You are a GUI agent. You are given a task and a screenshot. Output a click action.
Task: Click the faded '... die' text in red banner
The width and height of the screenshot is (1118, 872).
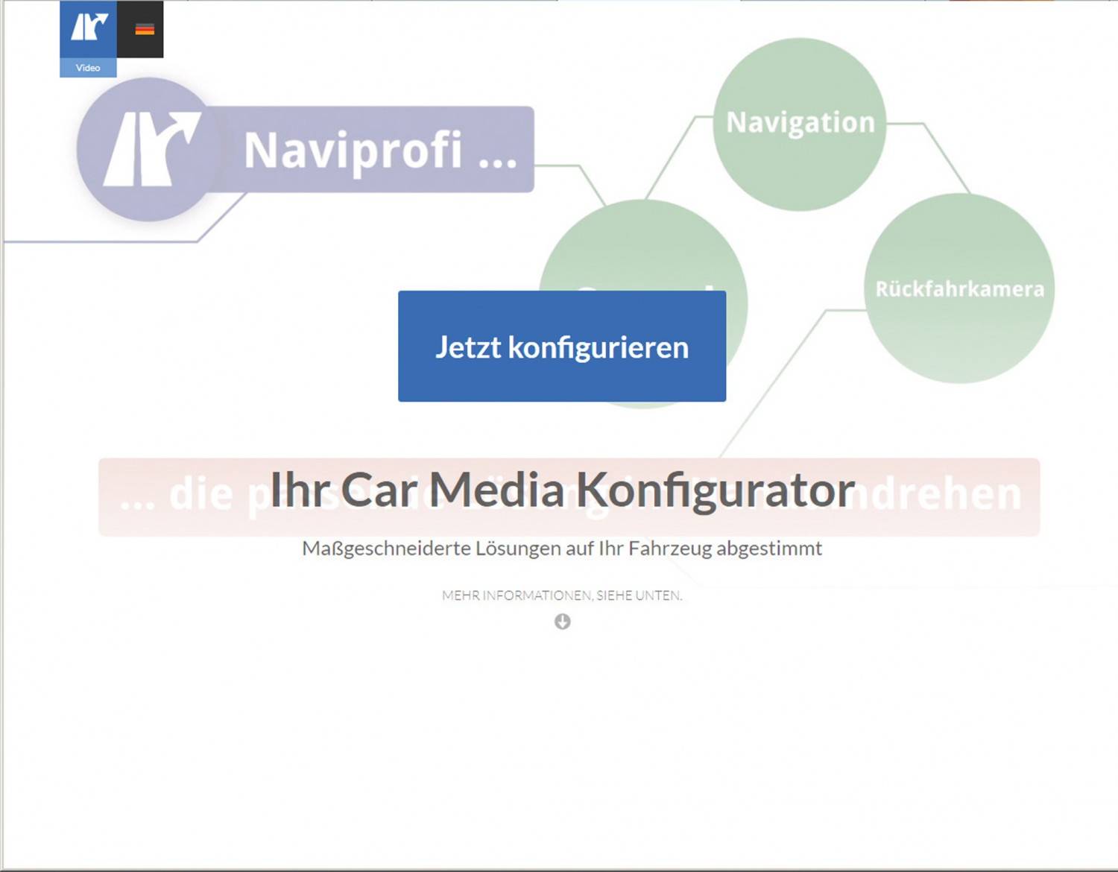[175, 496]
